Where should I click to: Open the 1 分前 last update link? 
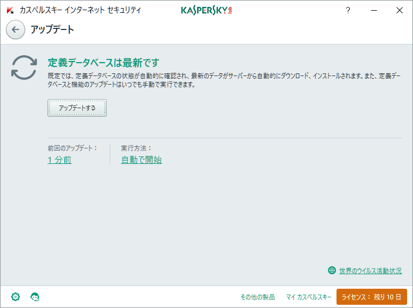pyautogui.click(x=59, y=160)
